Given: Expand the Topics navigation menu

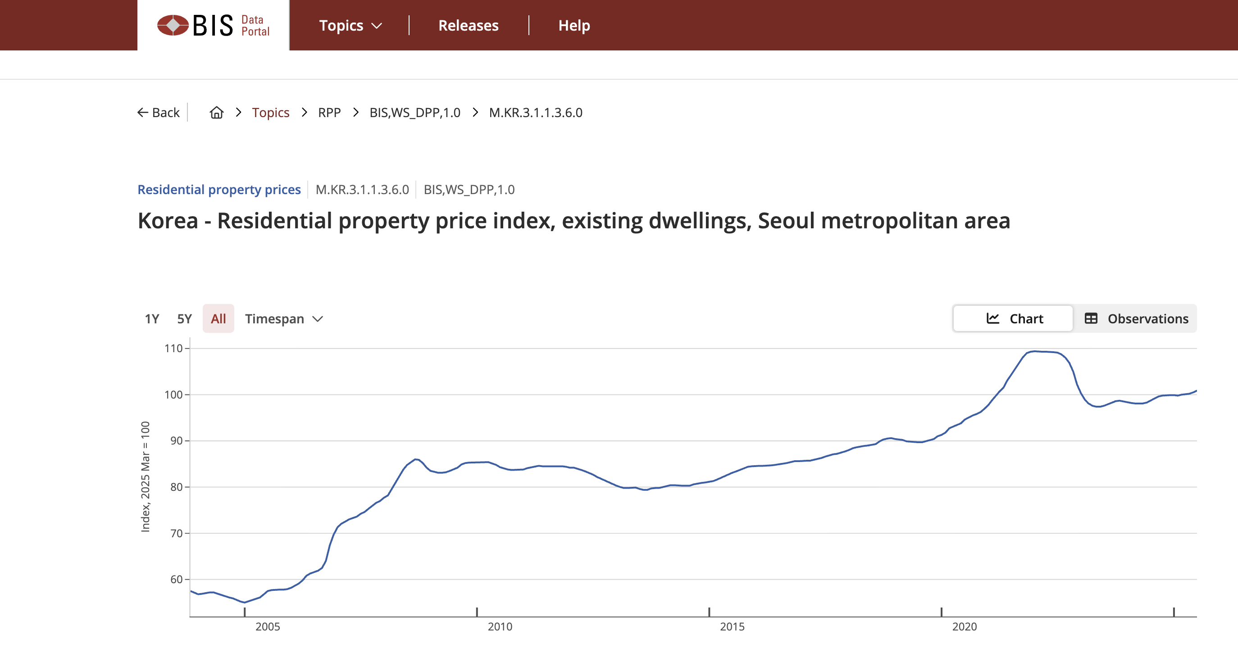Looking at the screenshot, I should (x=341, y=26).
